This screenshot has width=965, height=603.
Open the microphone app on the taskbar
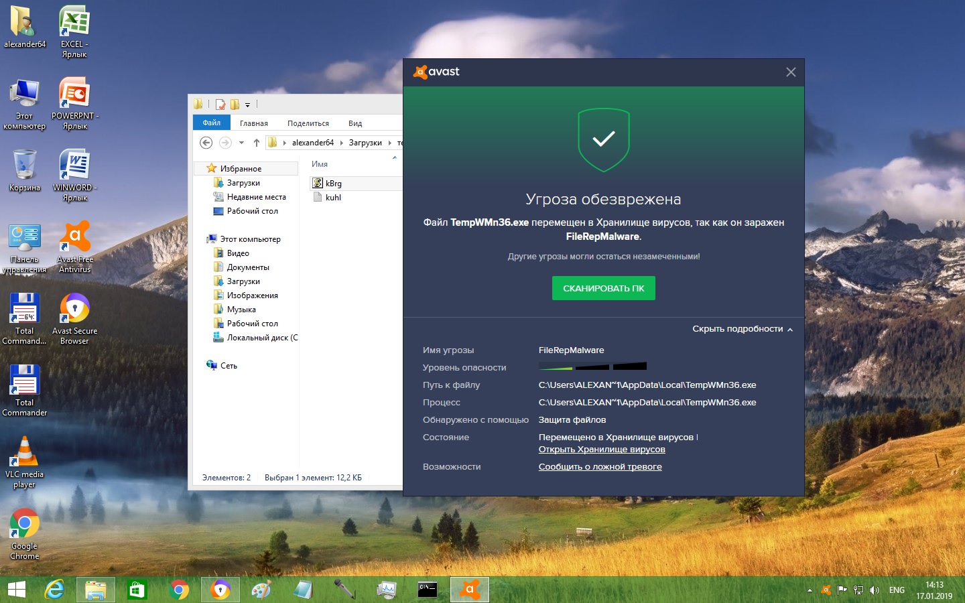344,590
